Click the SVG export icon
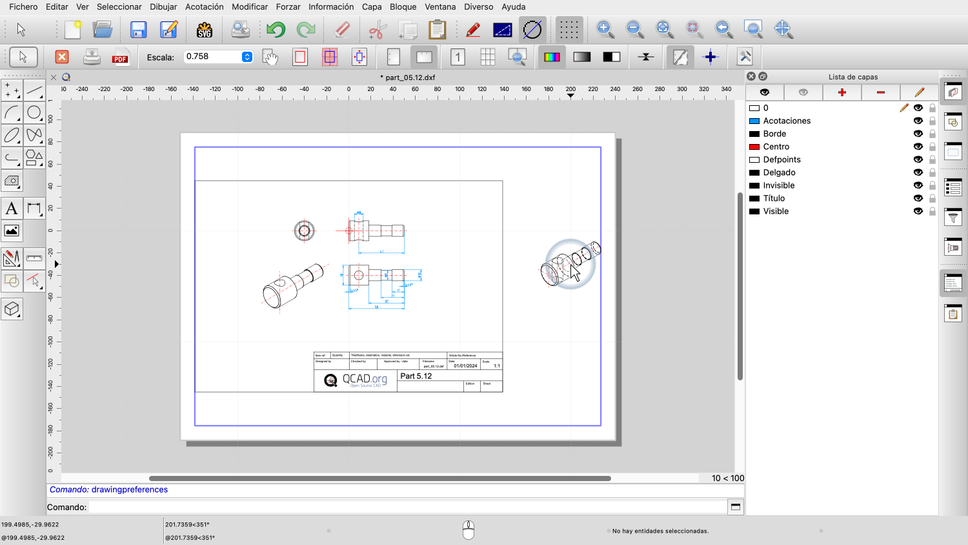Viewport: 968px width, 545px height. (205, 30)
